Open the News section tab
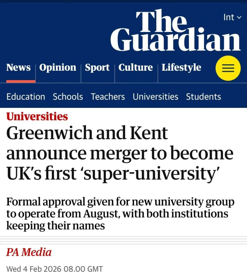 point(18,68)
